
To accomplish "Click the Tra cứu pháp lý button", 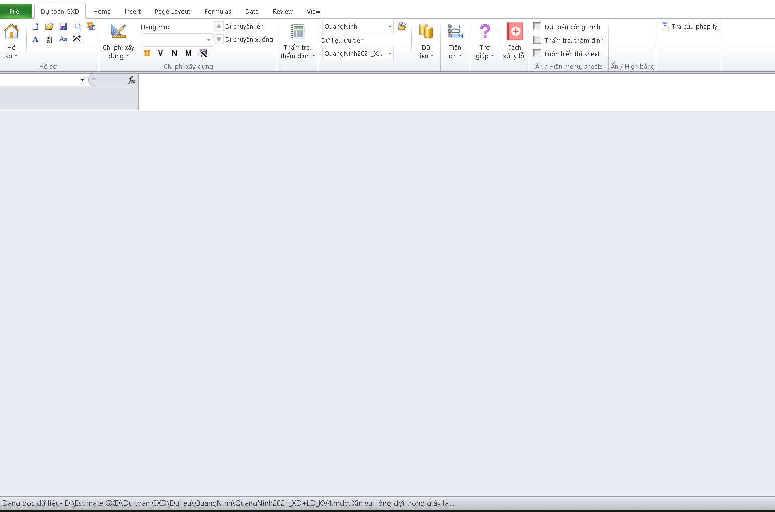I will pos(689,27).
